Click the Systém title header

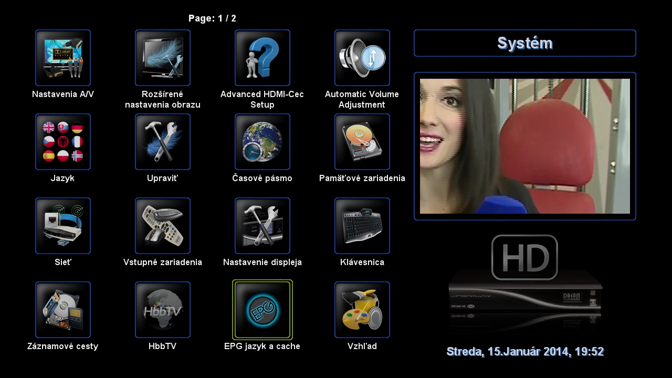pyautogui.click(x=525, y=43)
